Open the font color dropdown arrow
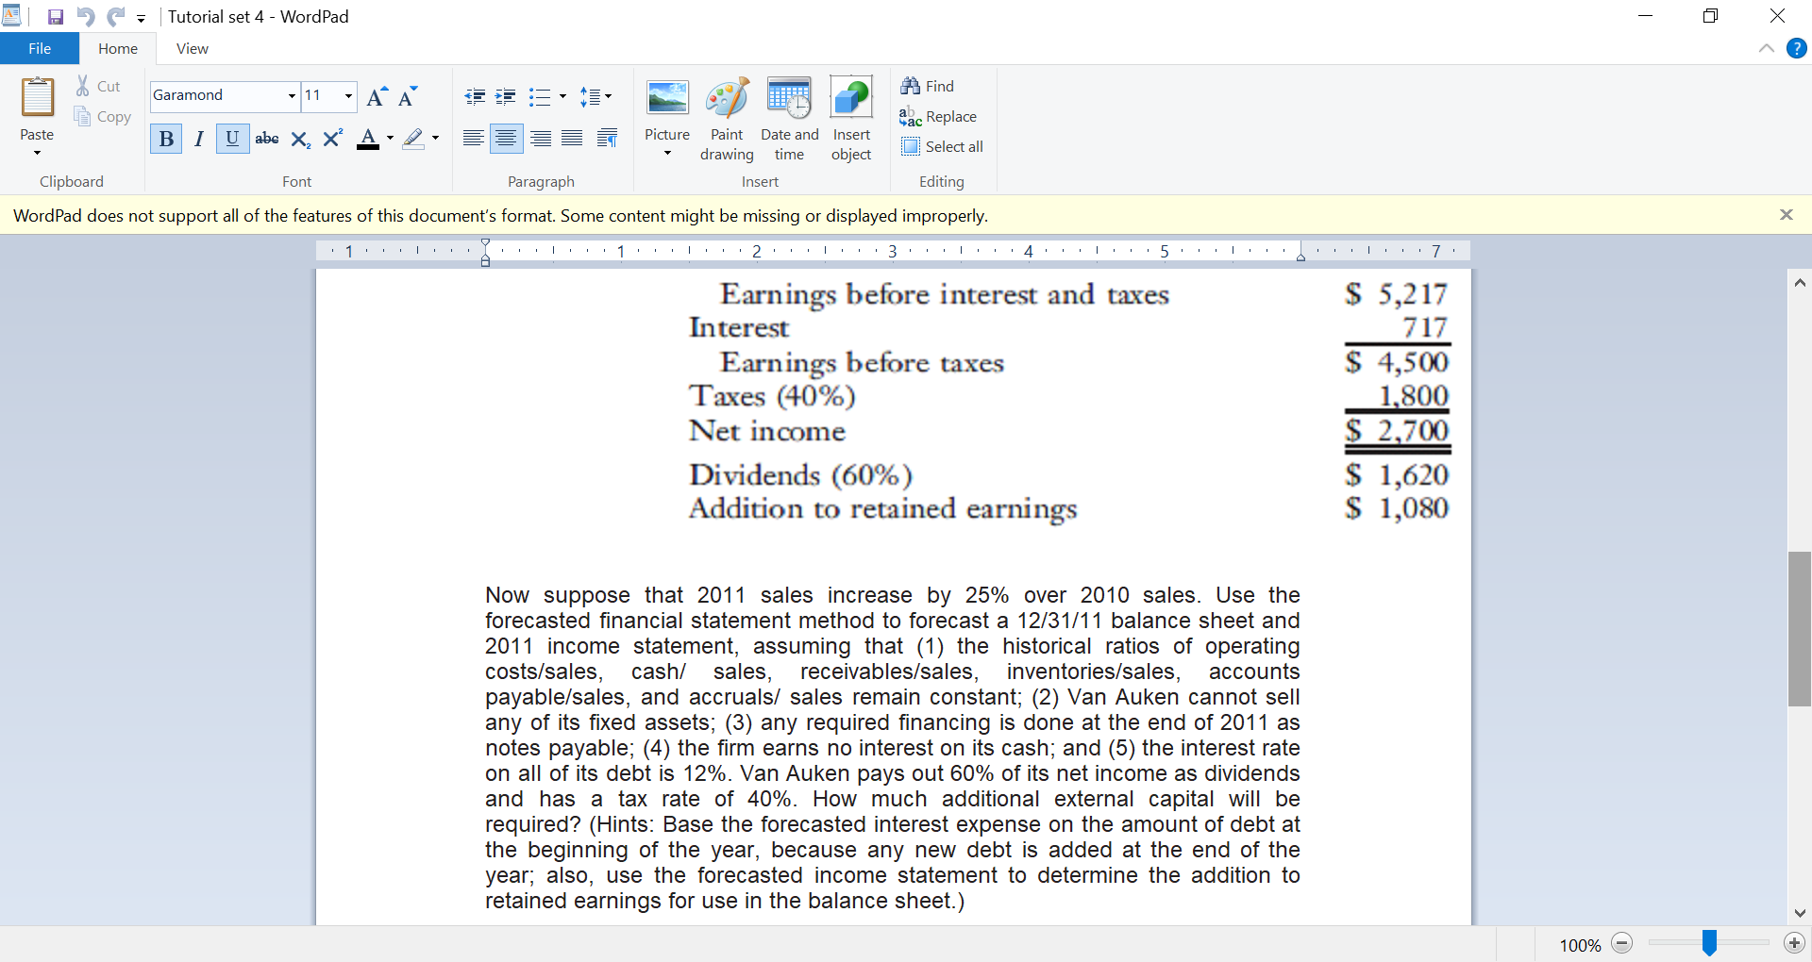Viewport: 1812px width, 962px height. click(x=389, y=139)
